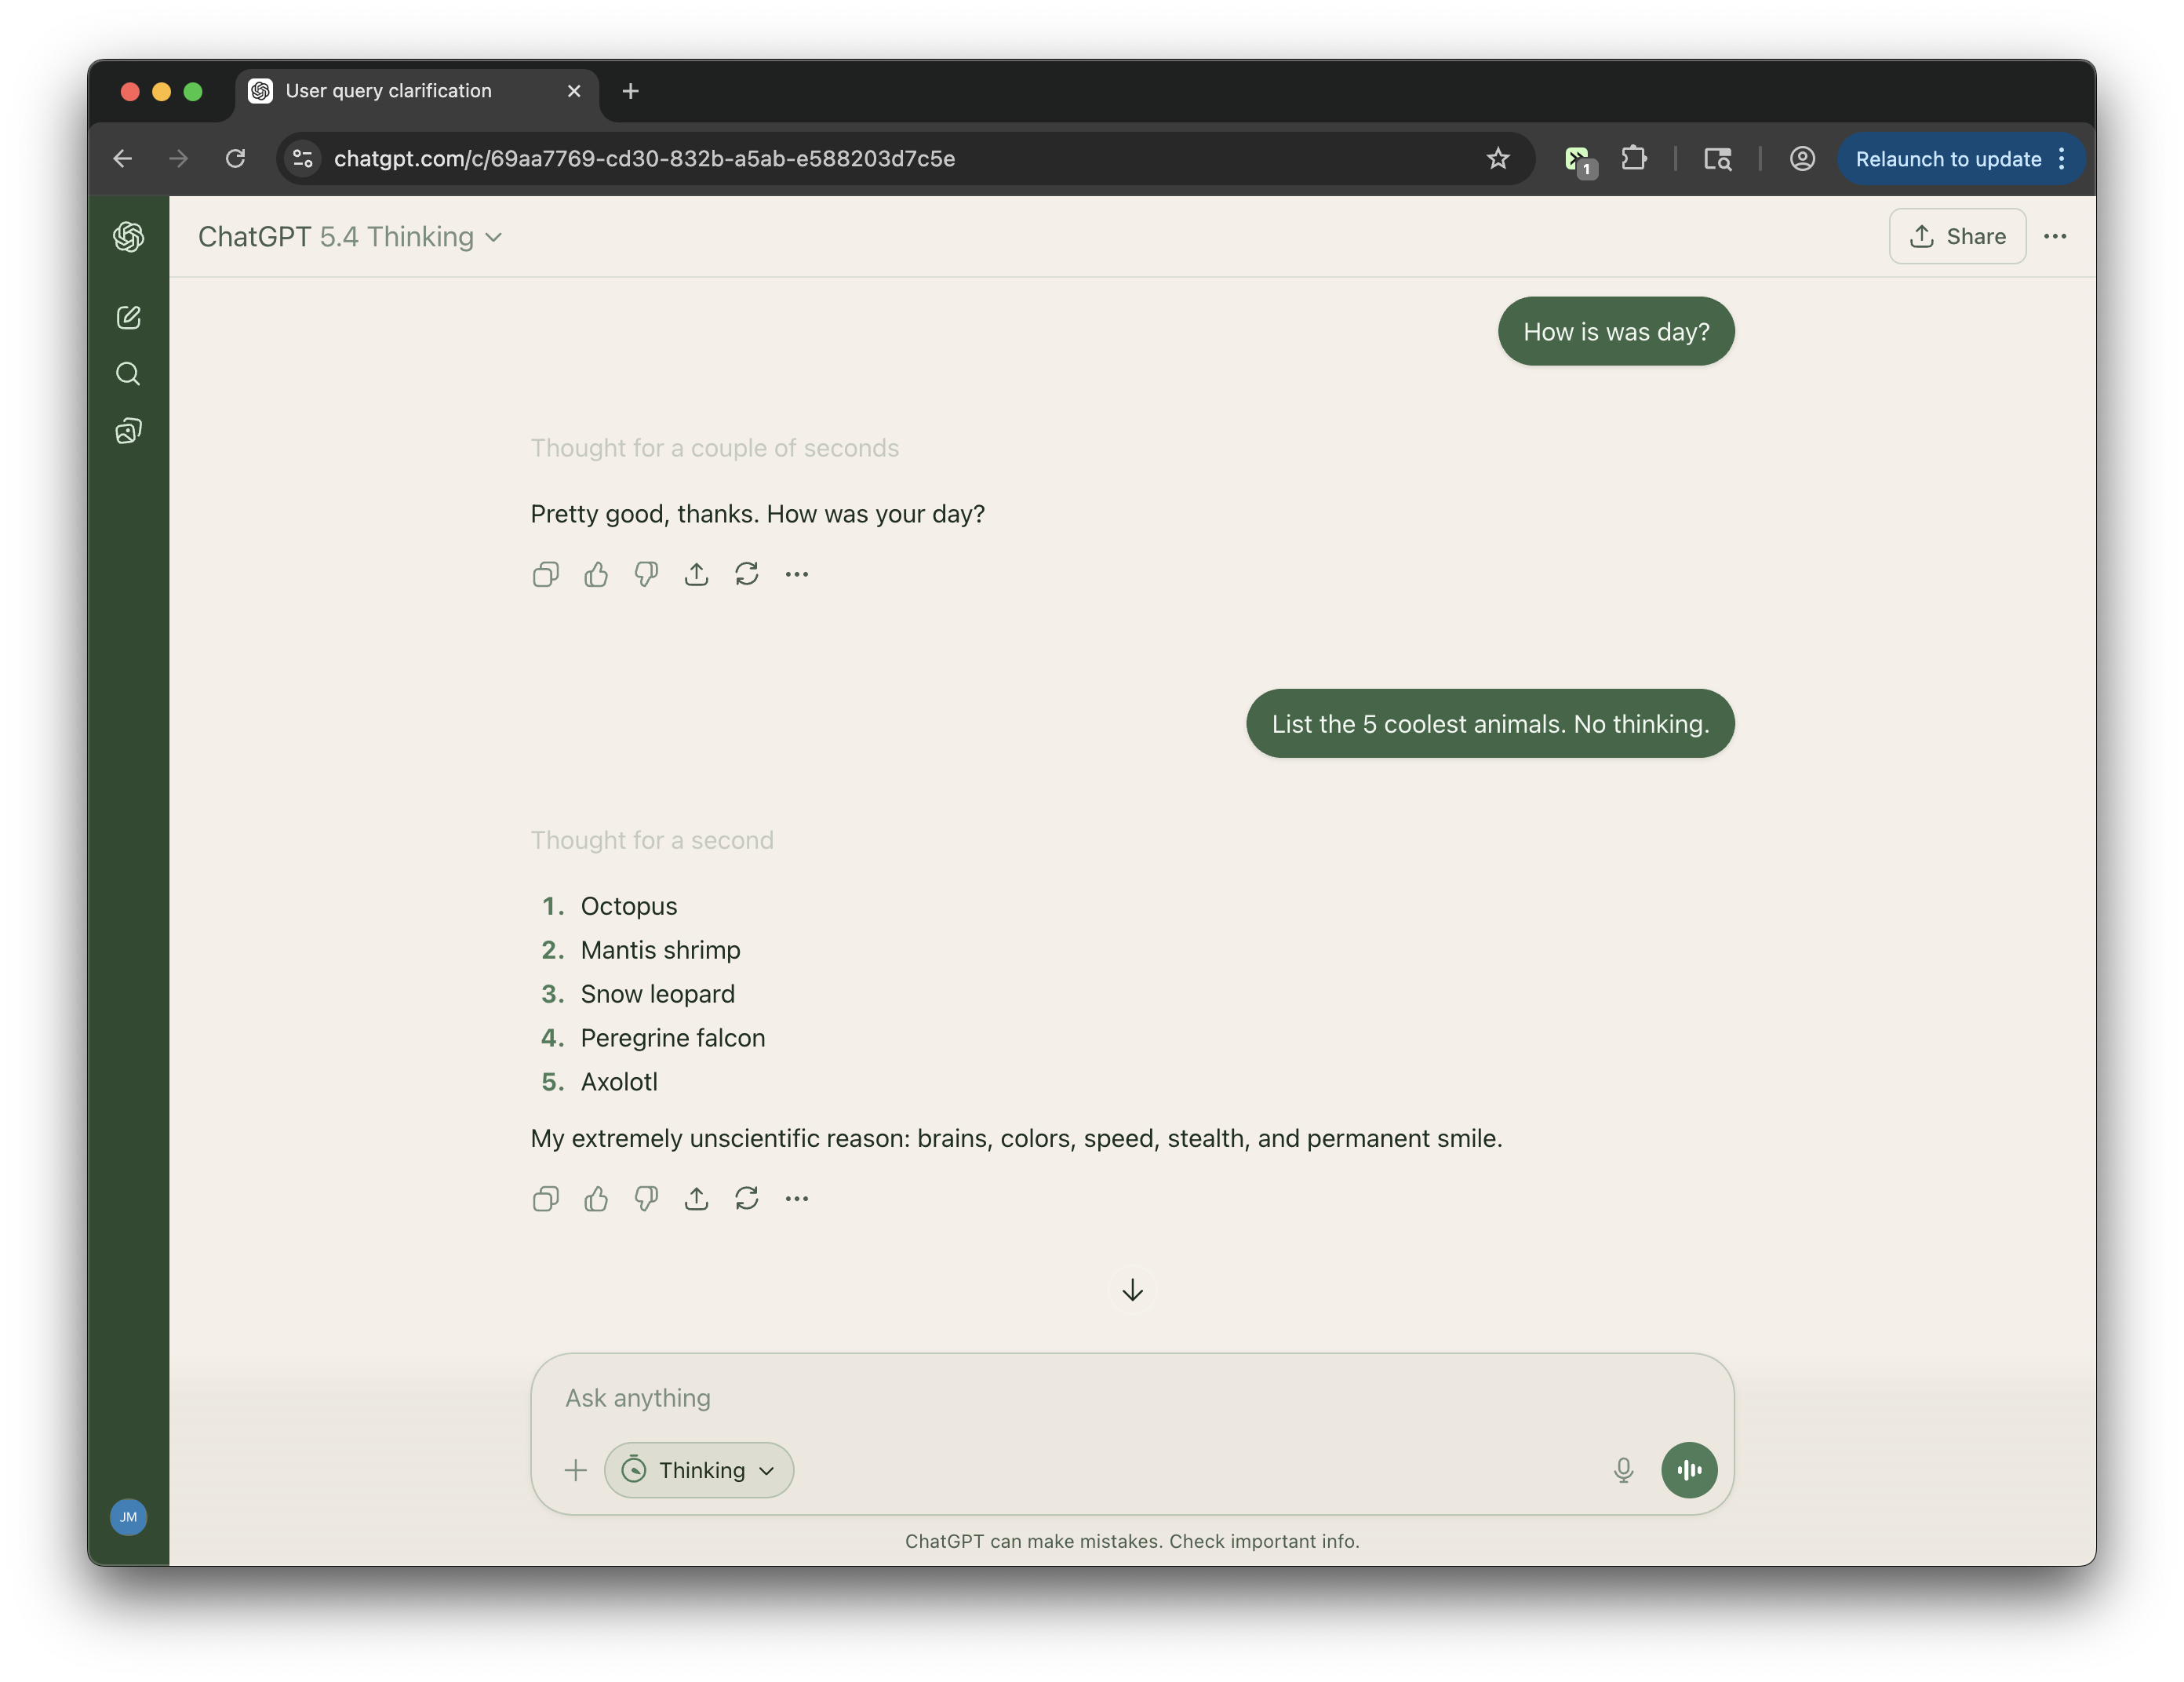Open a new browser tab
The height and width of the screenshot is (1682, 2184).
point(630,91)
